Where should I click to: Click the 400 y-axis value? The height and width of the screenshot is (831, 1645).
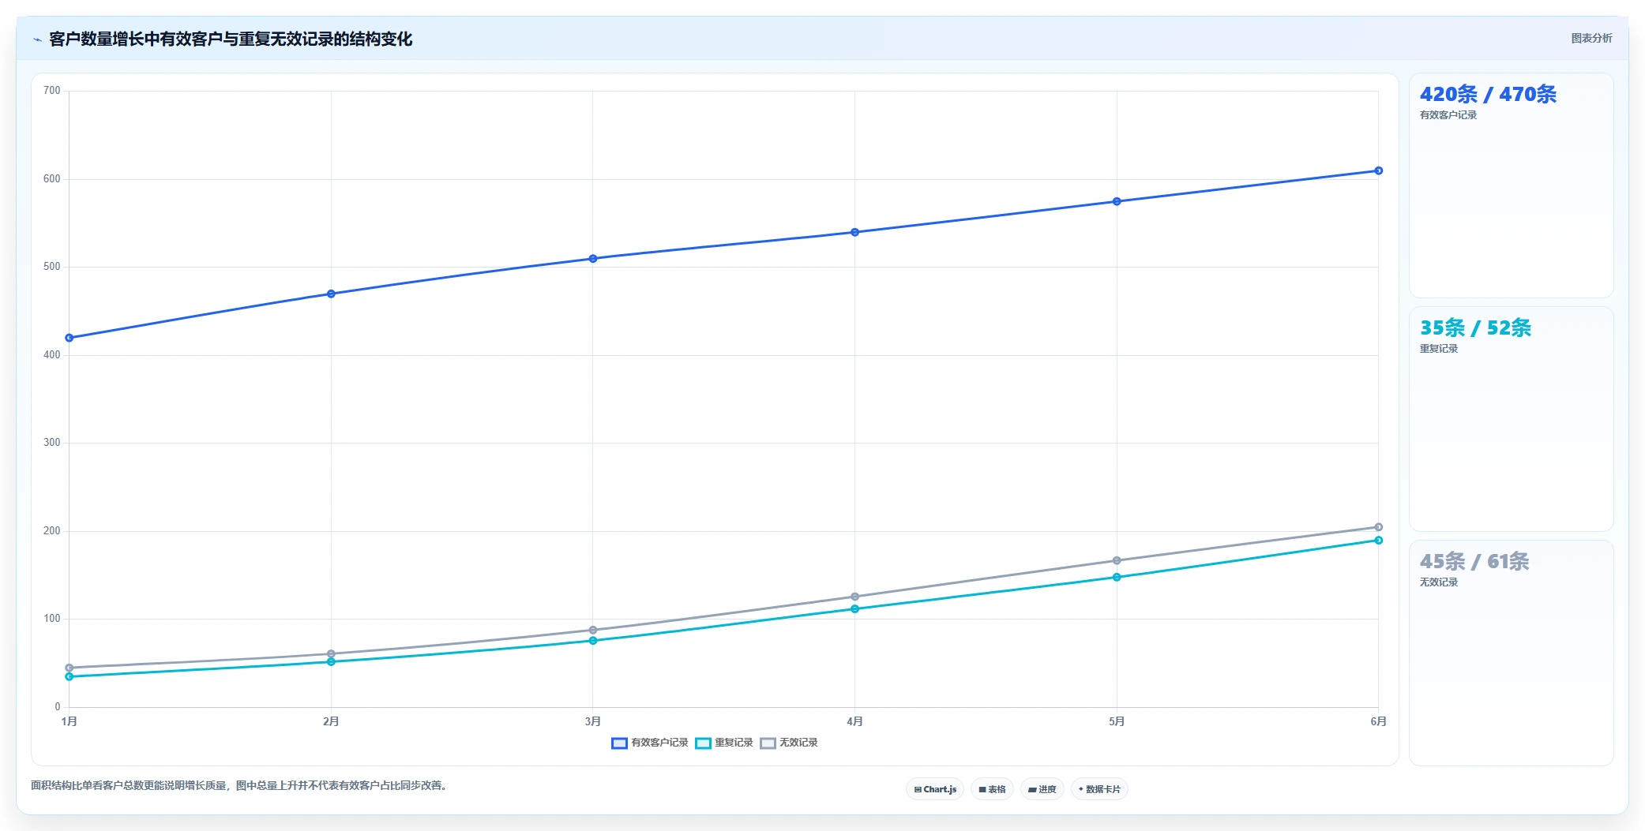point(52,355)
